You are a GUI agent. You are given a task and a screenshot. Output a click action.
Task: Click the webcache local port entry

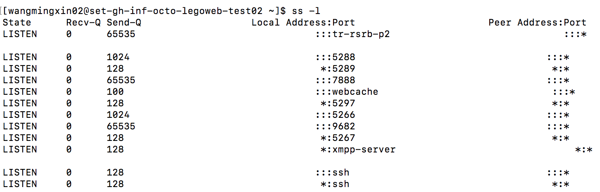click(x=347, y=91)
